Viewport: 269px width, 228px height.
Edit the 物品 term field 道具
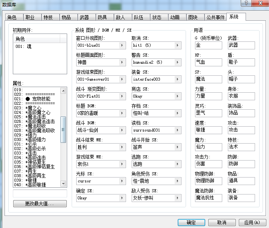click(241, 181)
